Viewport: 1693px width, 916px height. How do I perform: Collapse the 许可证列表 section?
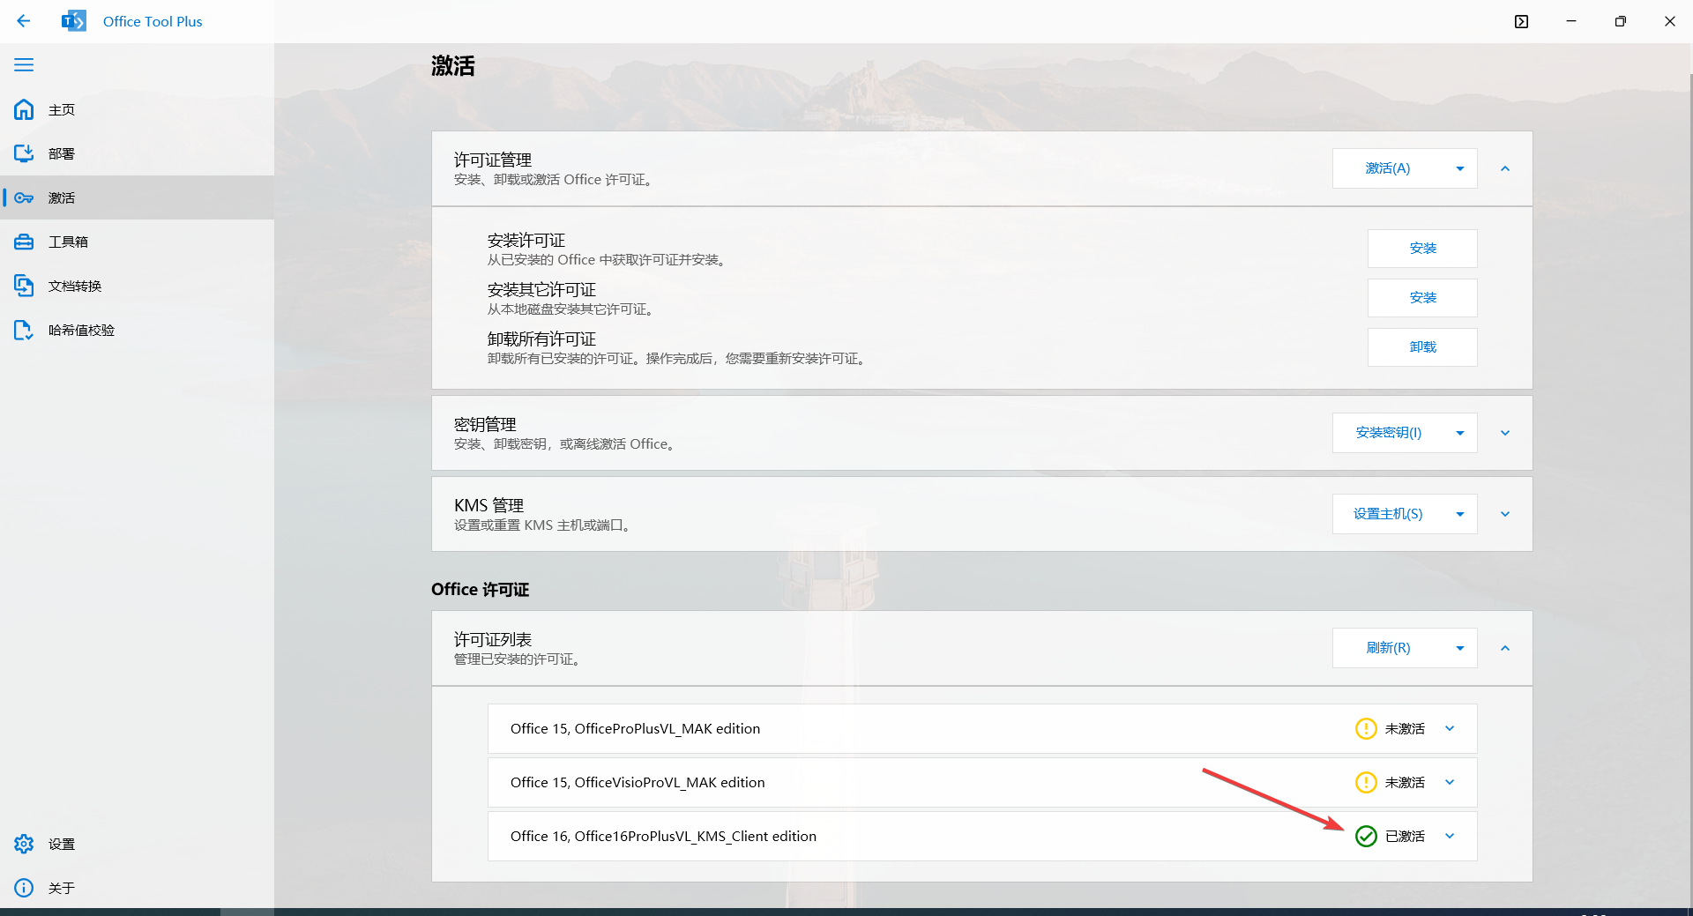click(1505, 648)
